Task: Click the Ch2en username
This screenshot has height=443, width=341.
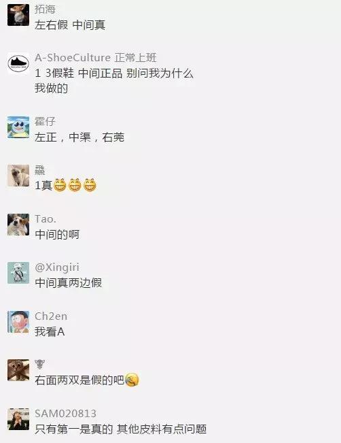Action: pyautogui.click(x=51, y=316)
